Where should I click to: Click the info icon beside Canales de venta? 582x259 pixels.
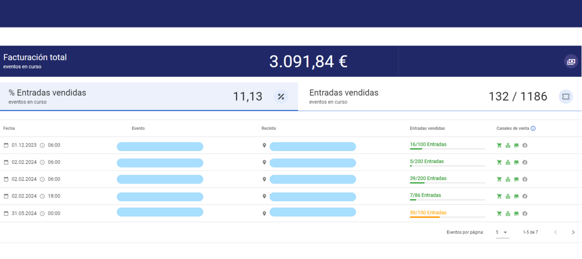[x=533, y=128]
